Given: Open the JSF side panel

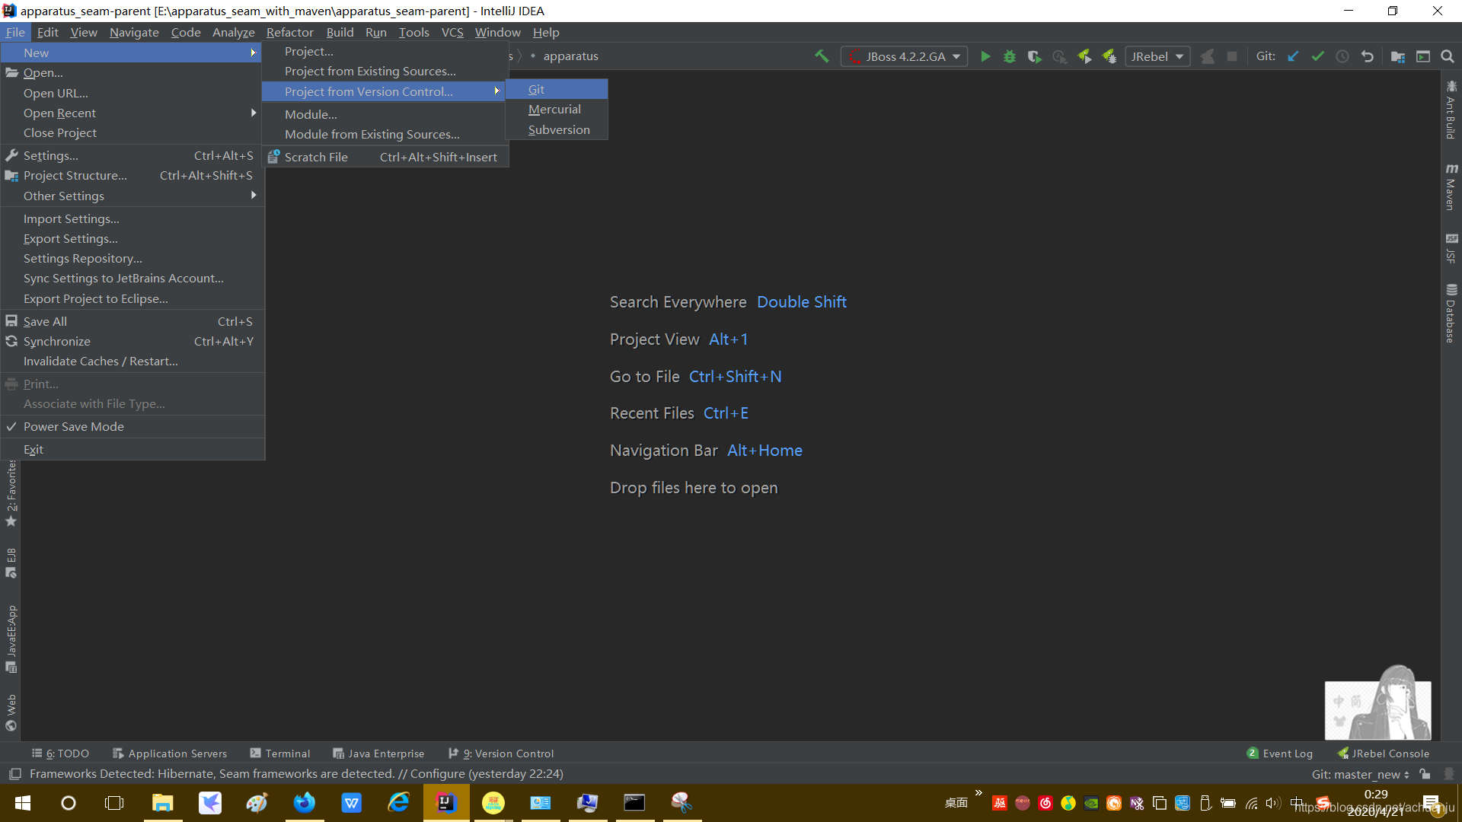Looking at the screenshot, I should 1451,248.
